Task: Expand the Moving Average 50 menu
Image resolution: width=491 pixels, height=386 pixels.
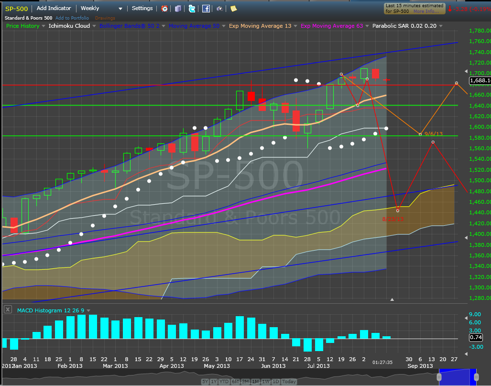Action: pyautogui.click(x=224, y=26)
